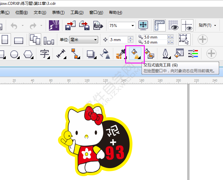The width and height of the screenshot is (223, 180).
Task: Select the Parallel Dimension tool
Action: click(x=61, y=54)
